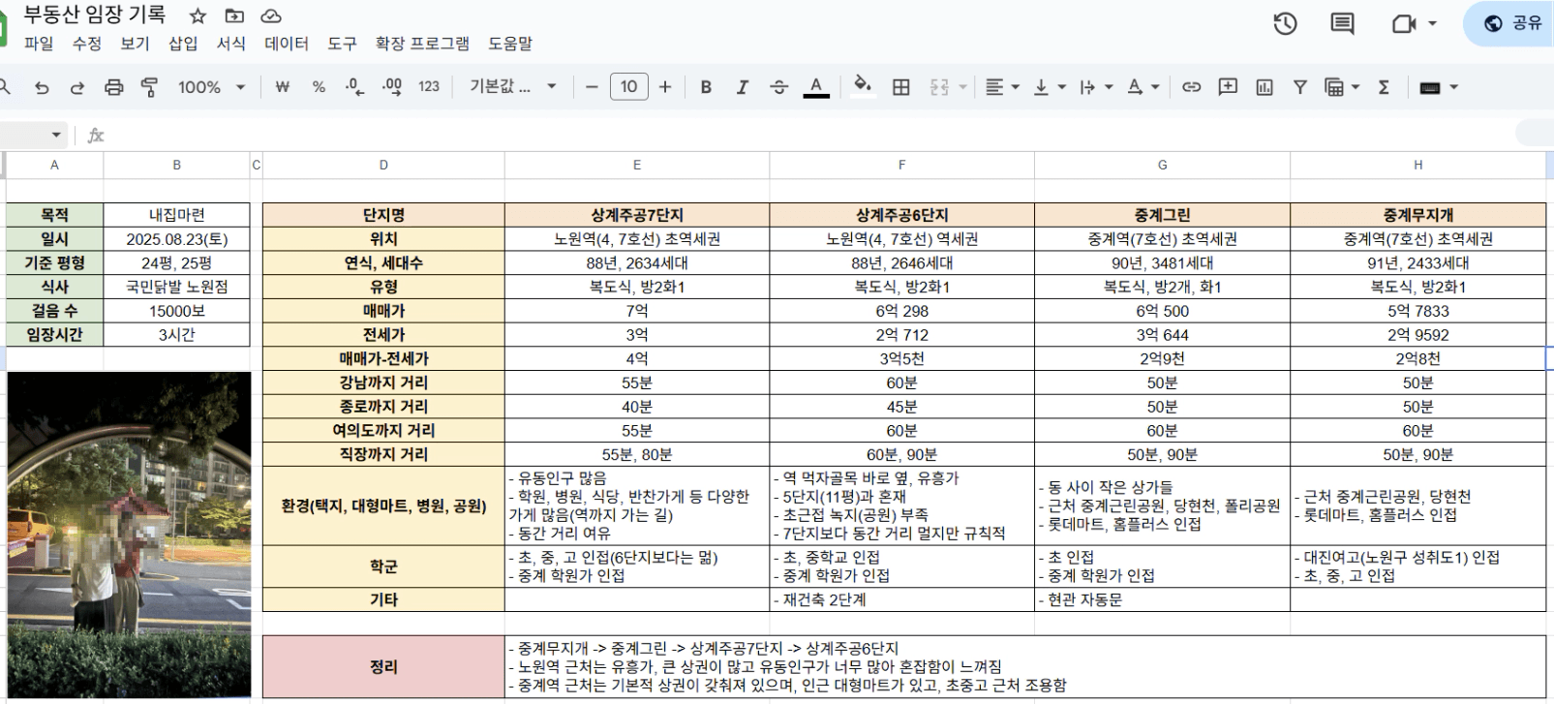Viewport: 1554px width, 704px height.
Task: Open the text rotation dropdown
Action: tap(1143, 87)
